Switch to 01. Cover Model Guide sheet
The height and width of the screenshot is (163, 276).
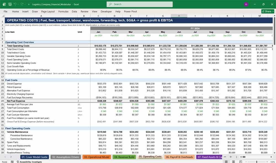click(x=35, y=157)
